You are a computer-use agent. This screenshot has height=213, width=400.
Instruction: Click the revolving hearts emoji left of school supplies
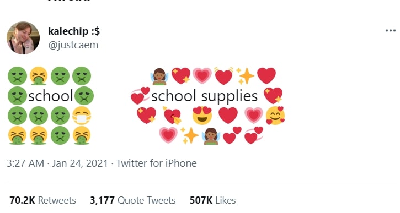(x=140, y=96)
